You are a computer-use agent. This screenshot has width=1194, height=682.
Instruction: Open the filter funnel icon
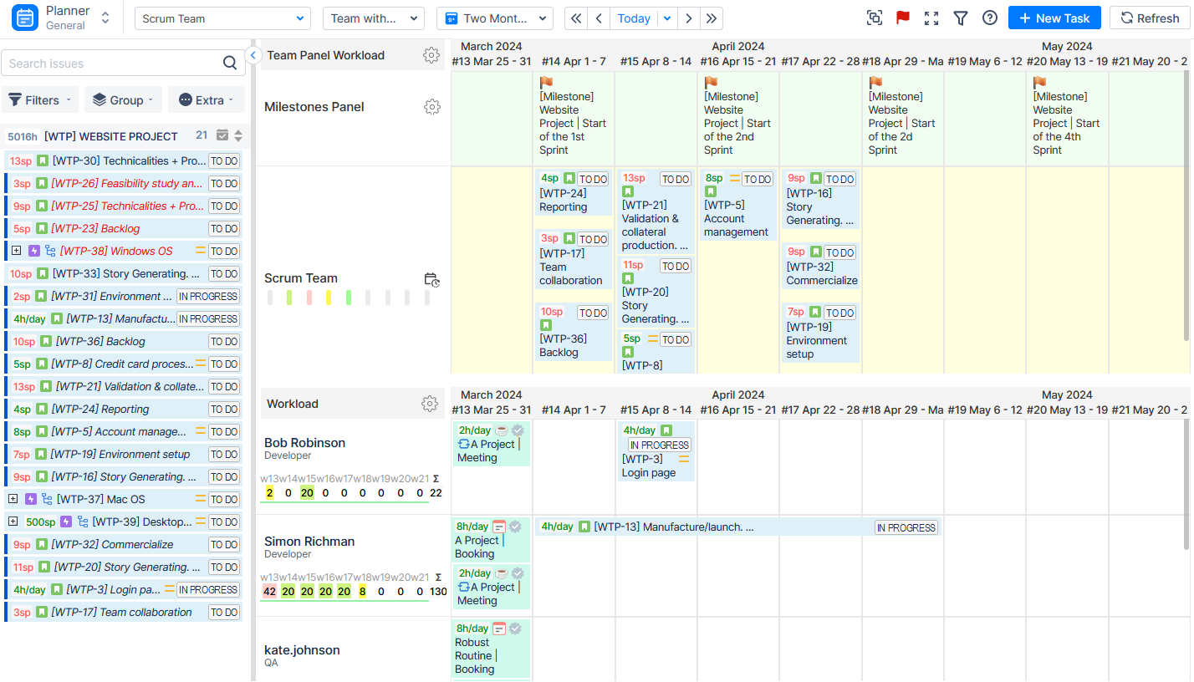960,17
